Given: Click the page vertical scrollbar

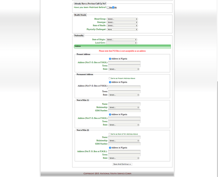Looking at the screenshot, I should [x=217, y=129].
